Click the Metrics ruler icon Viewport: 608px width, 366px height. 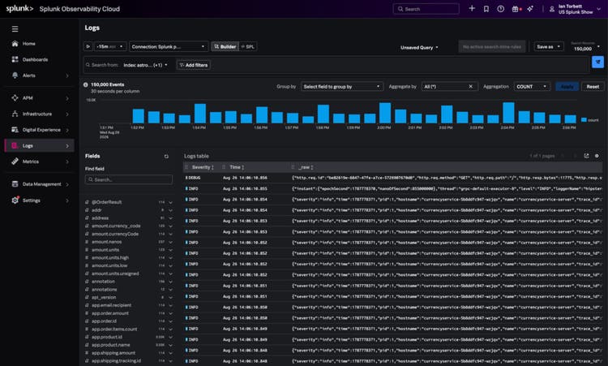coord(15,161)
